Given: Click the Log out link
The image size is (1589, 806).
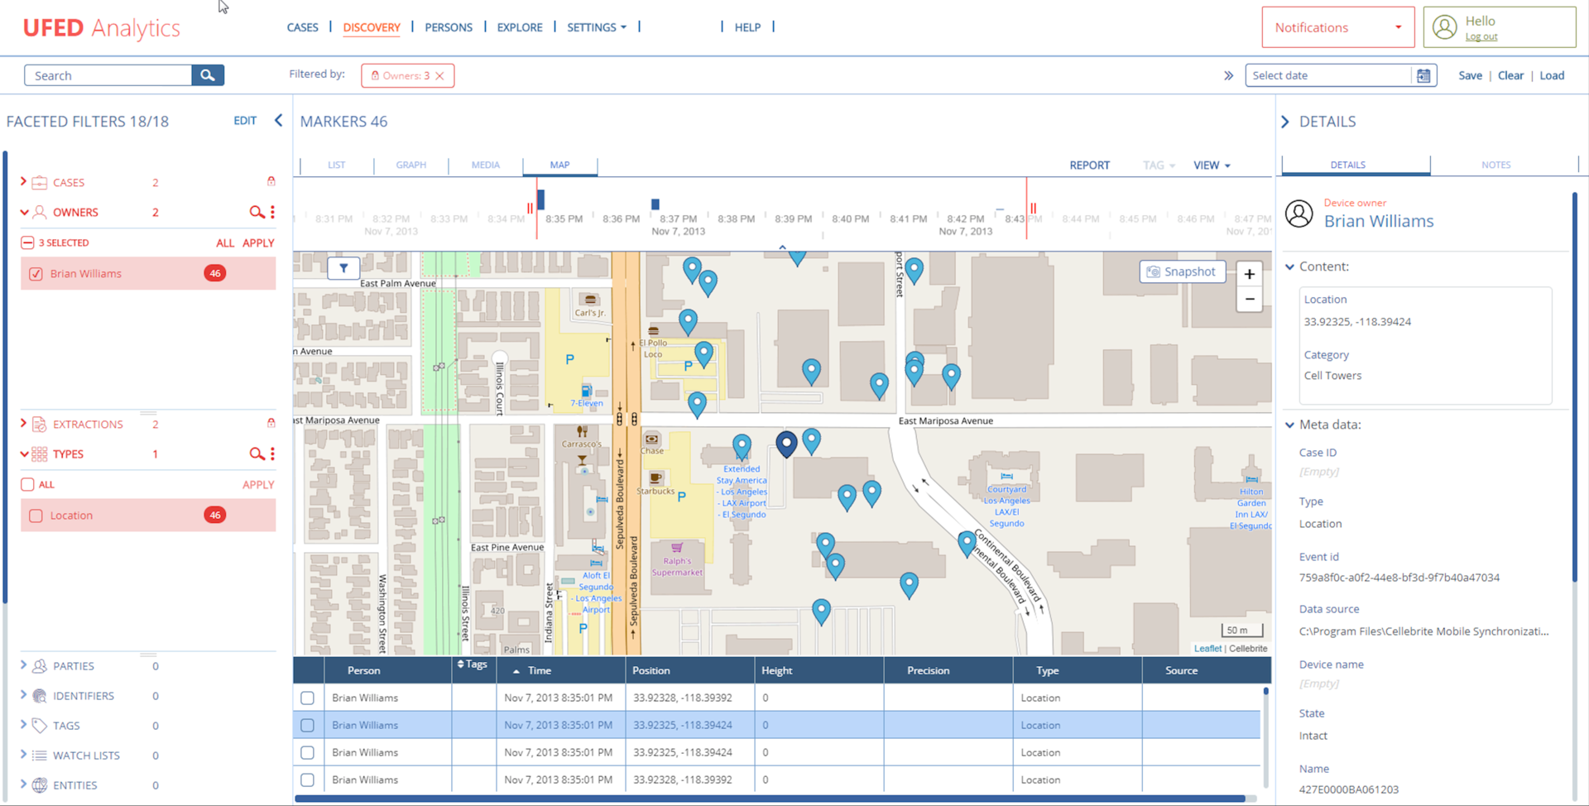Looking at the screenshot, I should (1481, 36).
